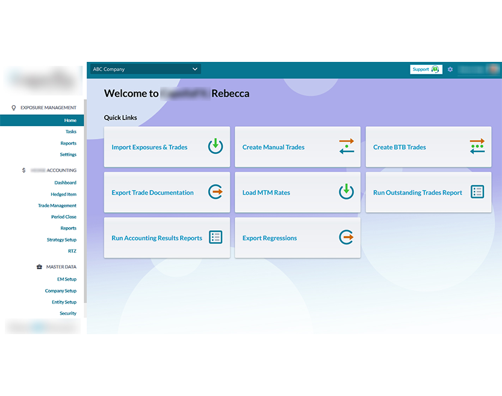Click the Run Outstanding Trades Report list icon
Viewport: 502px width, 396px height.
(477, 192)
